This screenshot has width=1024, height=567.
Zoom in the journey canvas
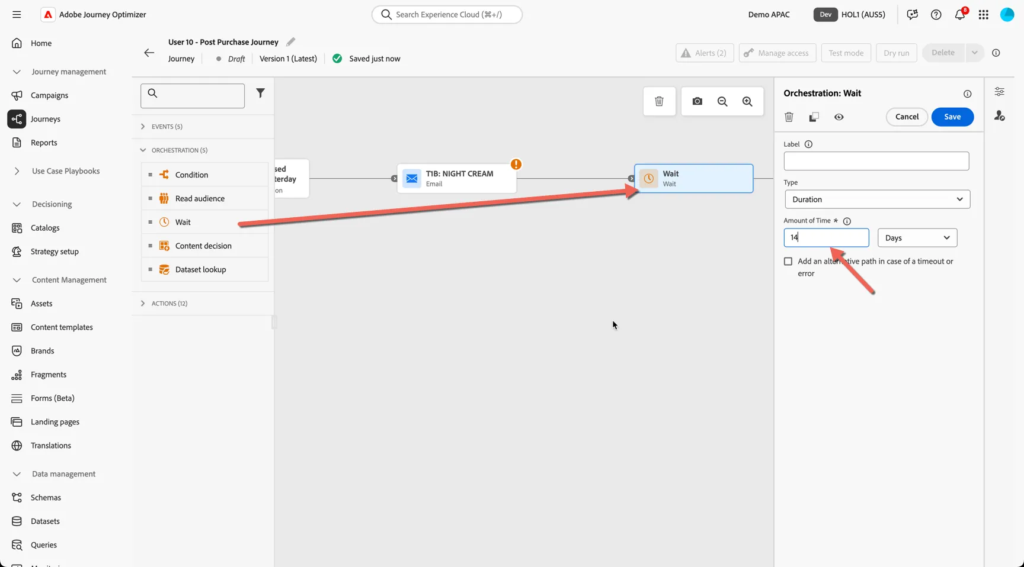tap(747, 101)
